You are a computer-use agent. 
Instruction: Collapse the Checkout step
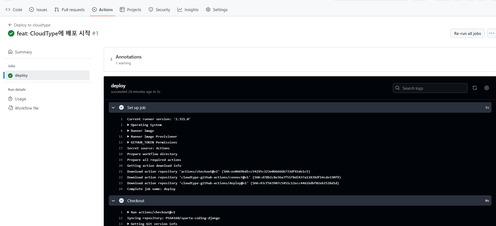coord(113,201)
